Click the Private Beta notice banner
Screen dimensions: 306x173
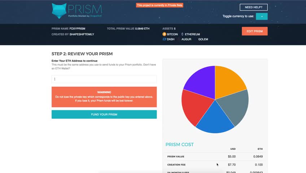click(x=159, y=5)
